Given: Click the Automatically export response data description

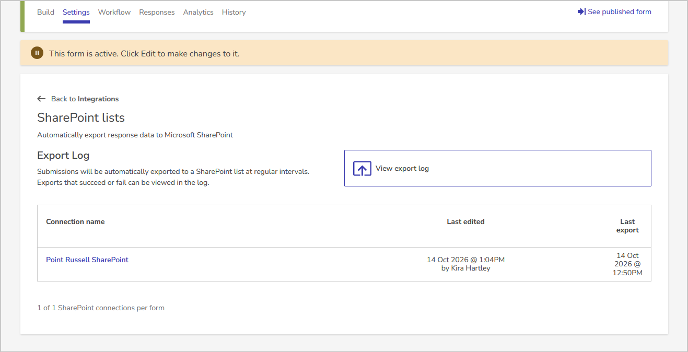Looking at the screenshot, I should tap(135, 135).
